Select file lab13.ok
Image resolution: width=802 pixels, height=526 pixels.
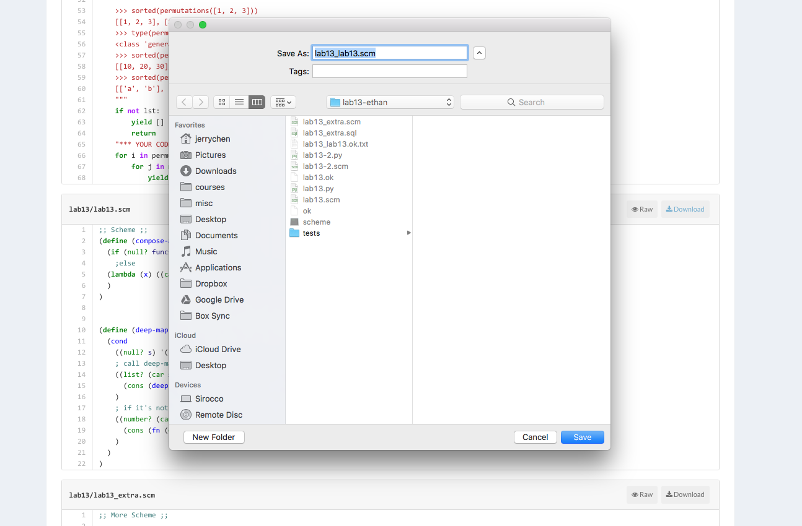318,177
